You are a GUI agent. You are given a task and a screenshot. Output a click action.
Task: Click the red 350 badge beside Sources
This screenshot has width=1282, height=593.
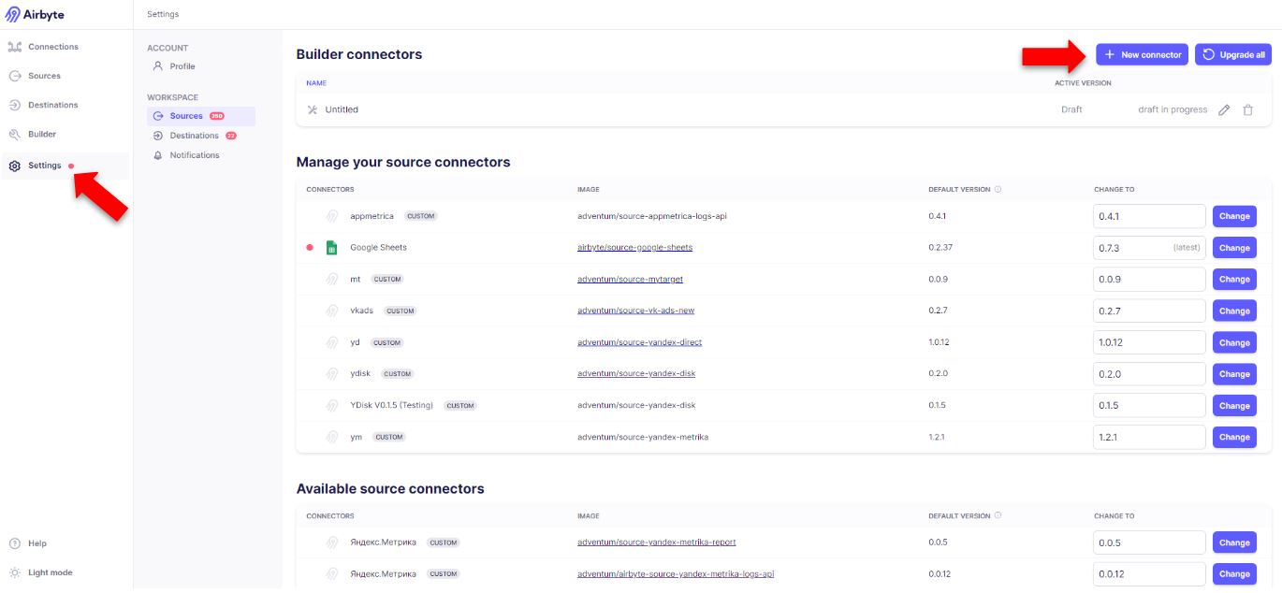[217, 116]
